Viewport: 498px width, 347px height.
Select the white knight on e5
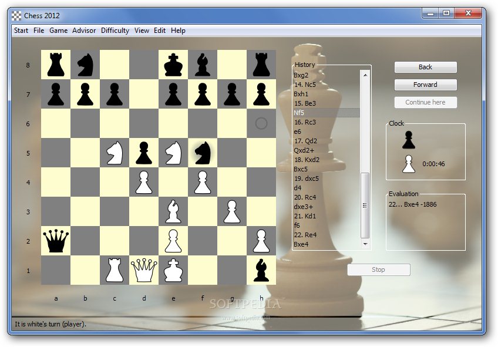(173, 153)
